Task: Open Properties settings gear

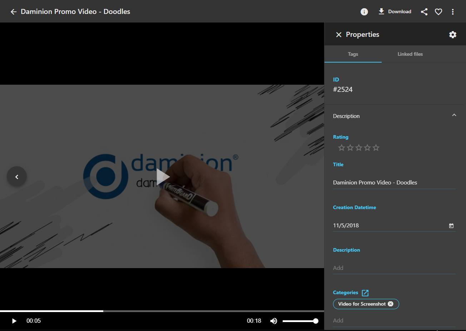Action: 452,35
